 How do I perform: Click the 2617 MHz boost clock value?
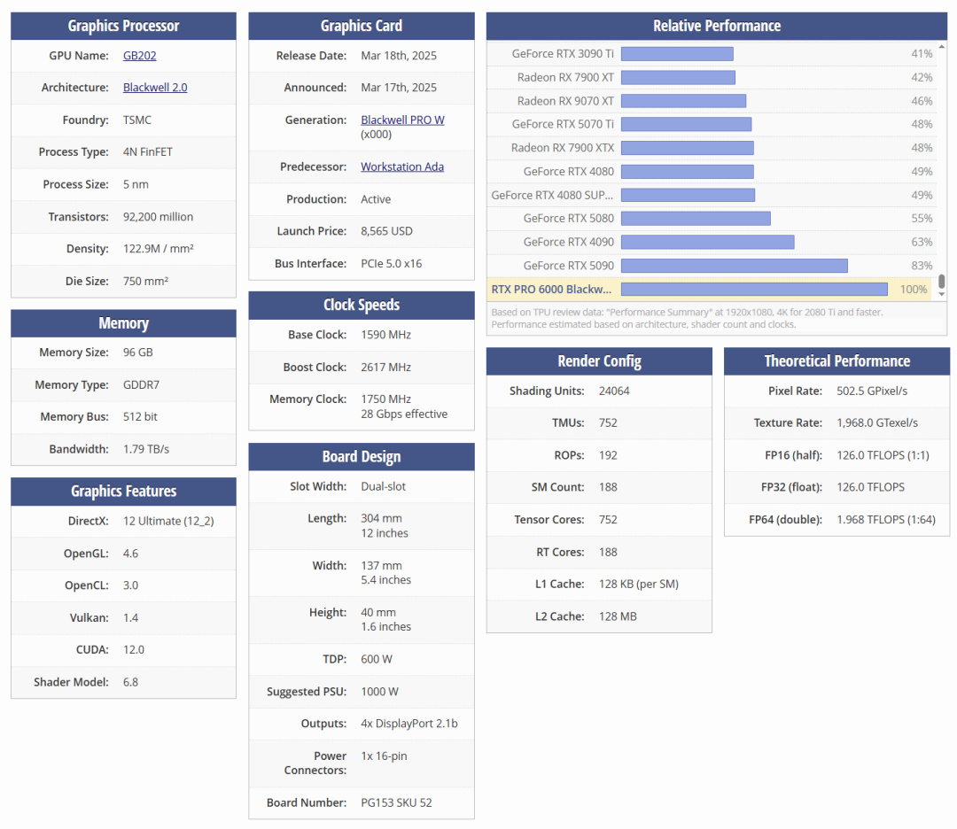coord(385,368)
